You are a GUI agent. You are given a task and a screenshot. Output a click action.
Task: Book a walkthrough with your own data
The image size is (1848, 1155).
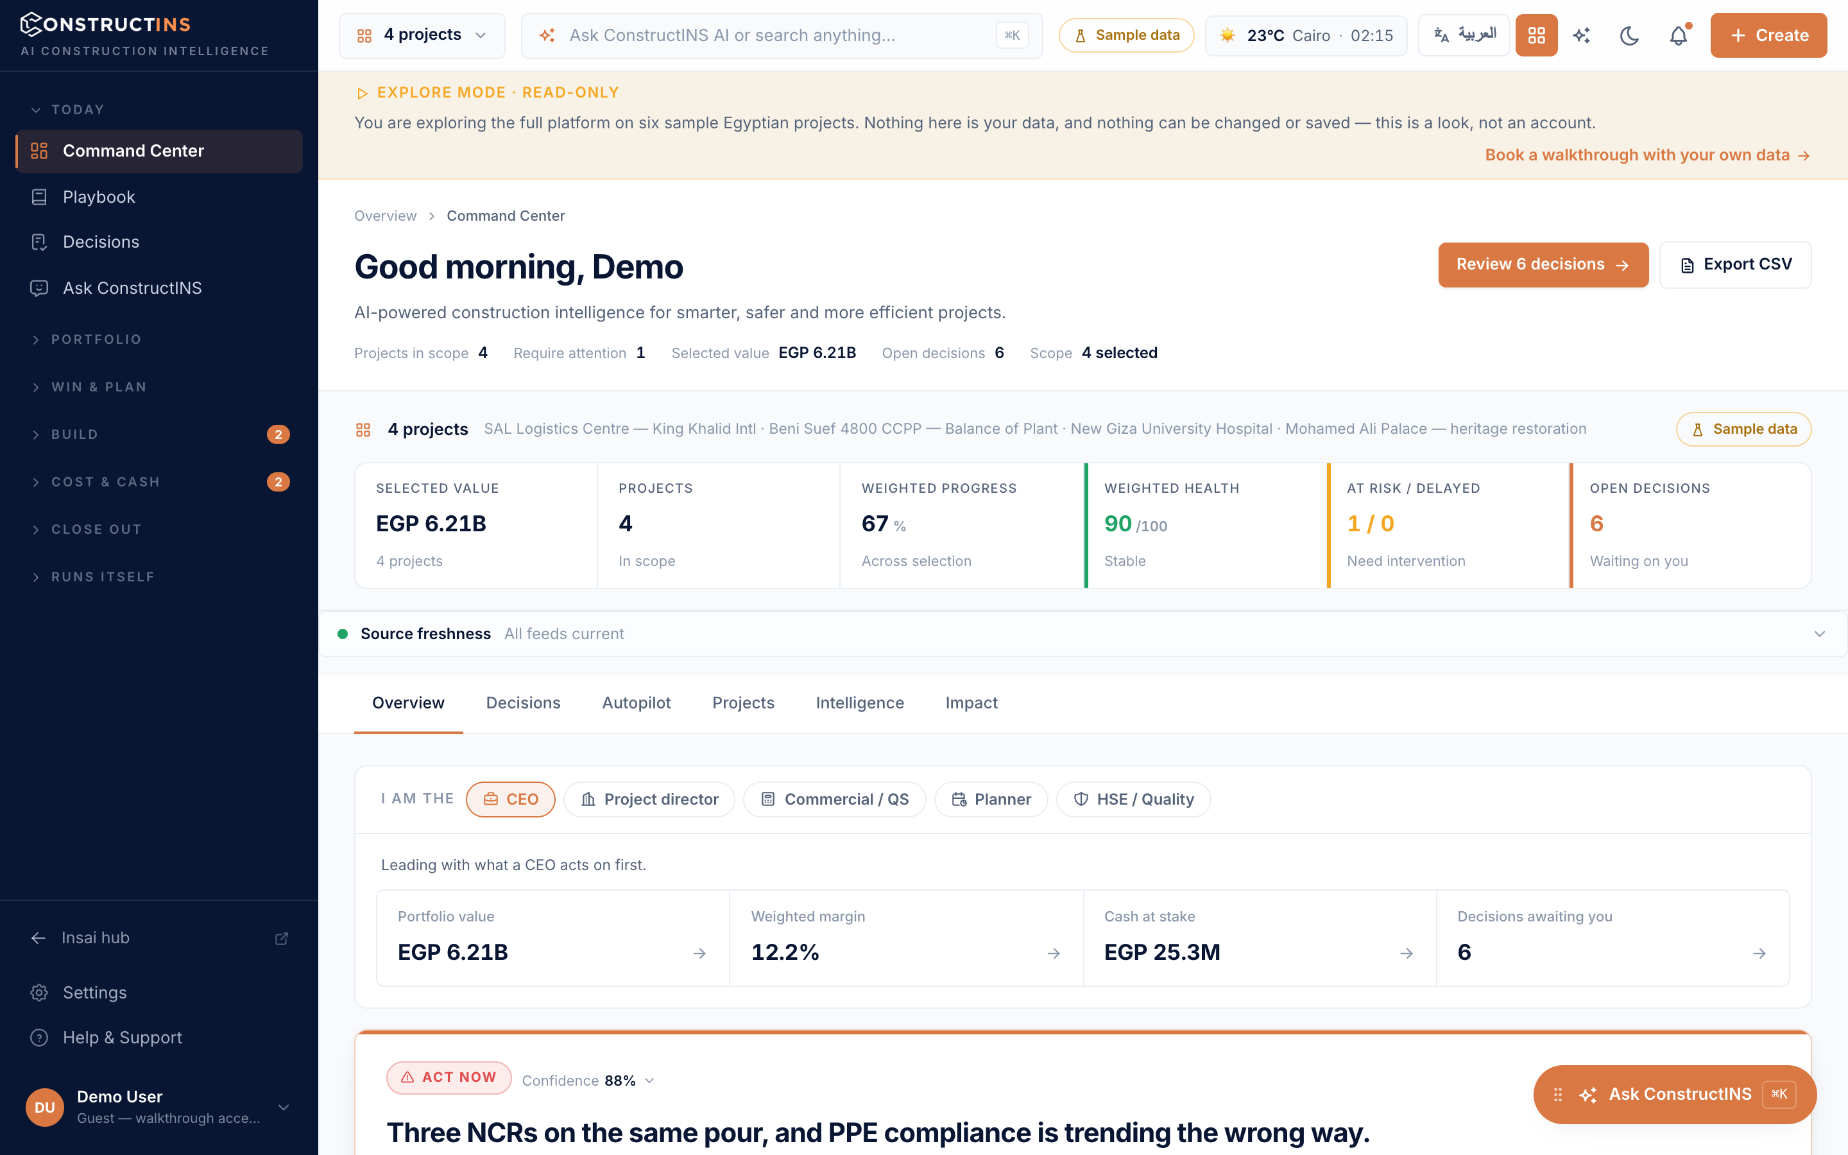(x=1647, y=155)
